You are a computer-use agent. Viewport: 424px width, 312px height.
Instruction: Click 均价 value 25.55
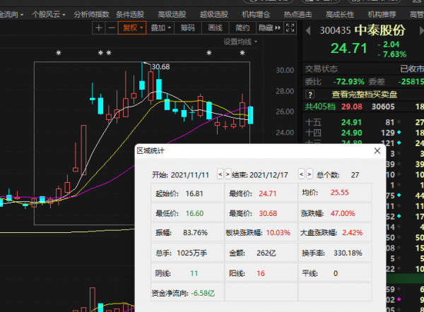tap(340, 193)
